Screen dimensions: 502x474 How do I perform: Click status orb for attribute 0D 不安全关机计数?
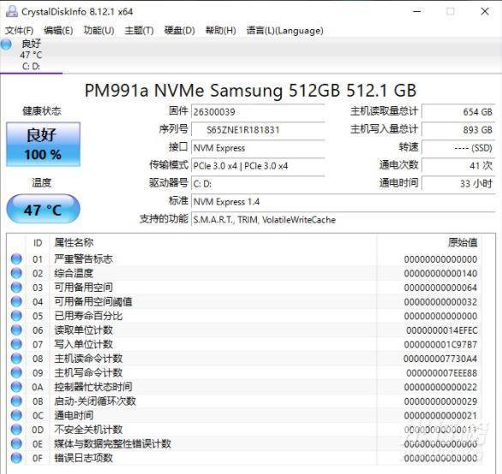[x=16, y=430]
